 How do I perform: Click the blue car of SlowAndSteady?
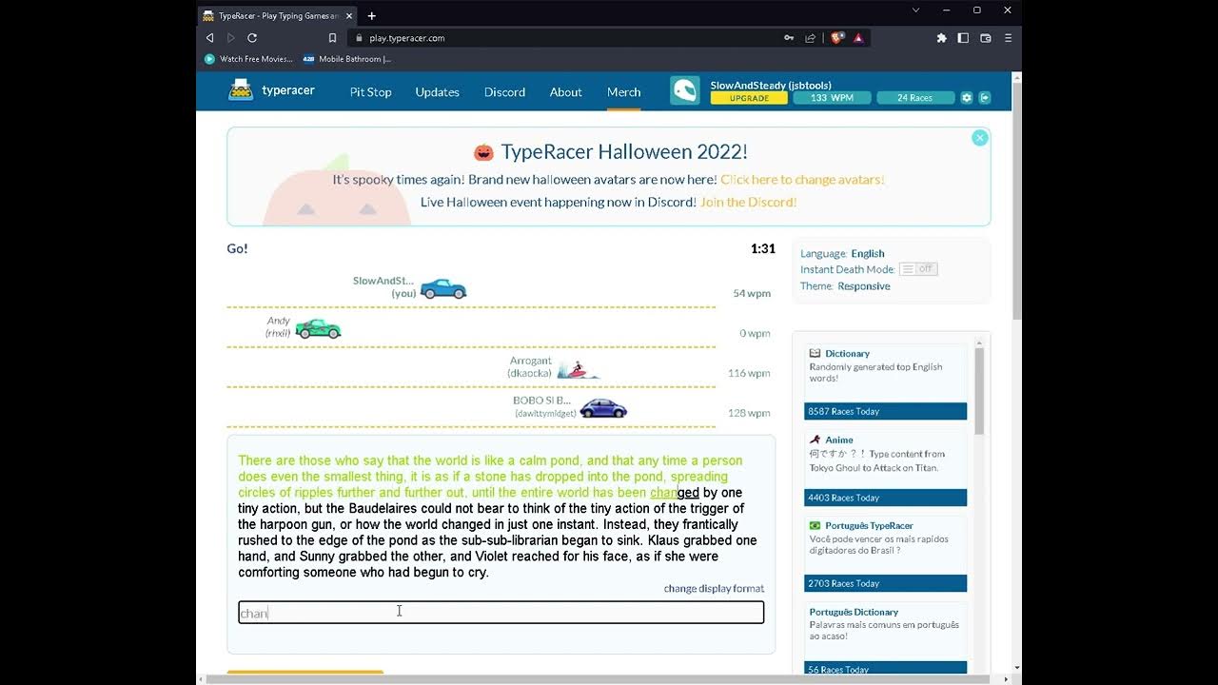[x=443, y=288]
